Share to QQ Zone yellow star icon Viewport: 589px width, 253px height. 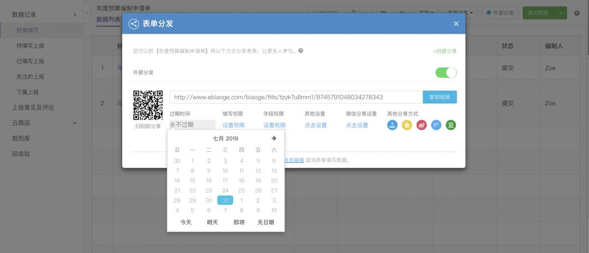(x=407, y=125)
